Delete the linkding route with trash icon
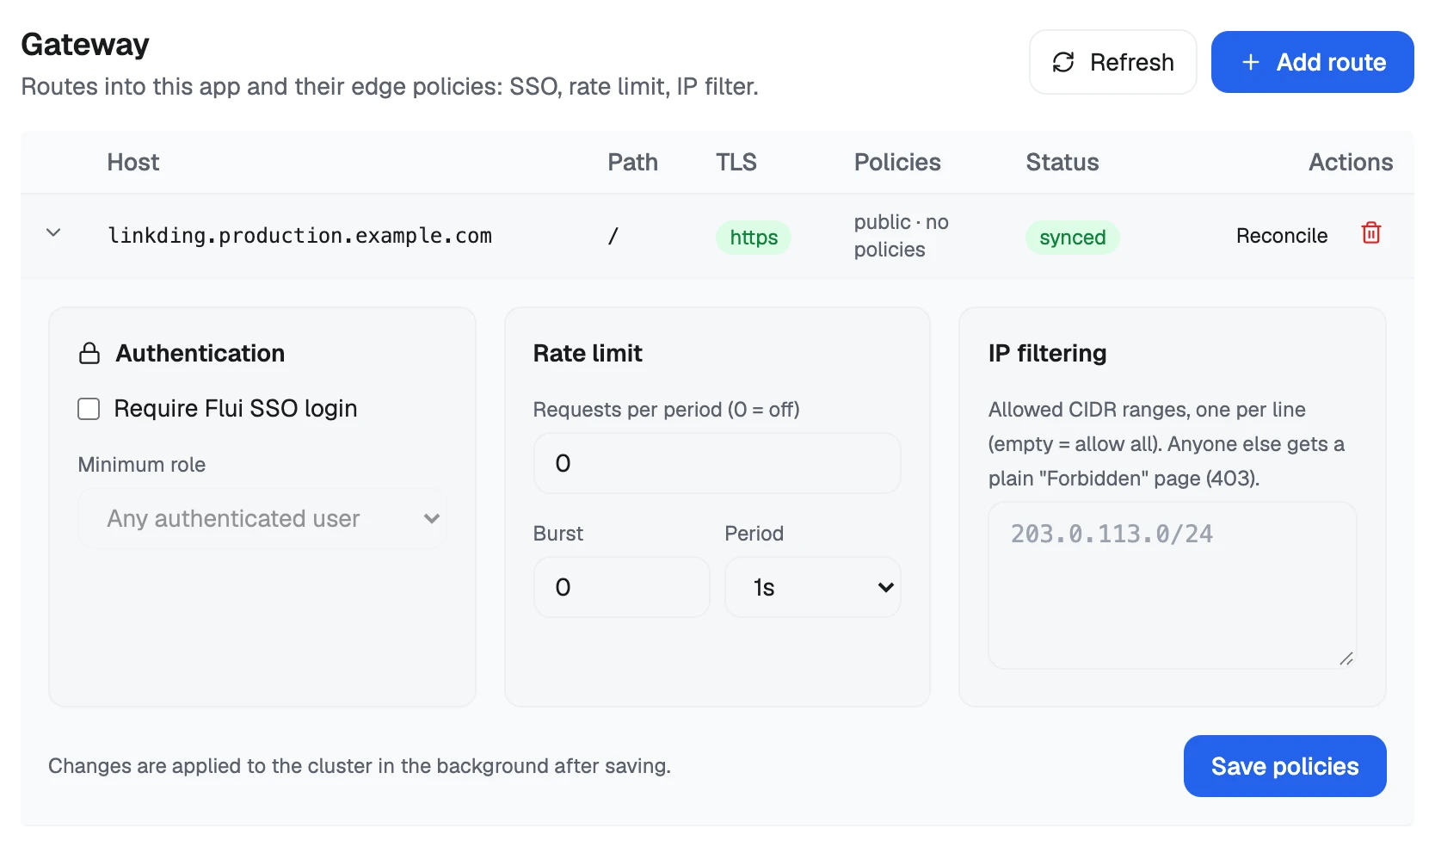The width and height of the screenshot is (1435, 847). click(x=1370, y=233)
